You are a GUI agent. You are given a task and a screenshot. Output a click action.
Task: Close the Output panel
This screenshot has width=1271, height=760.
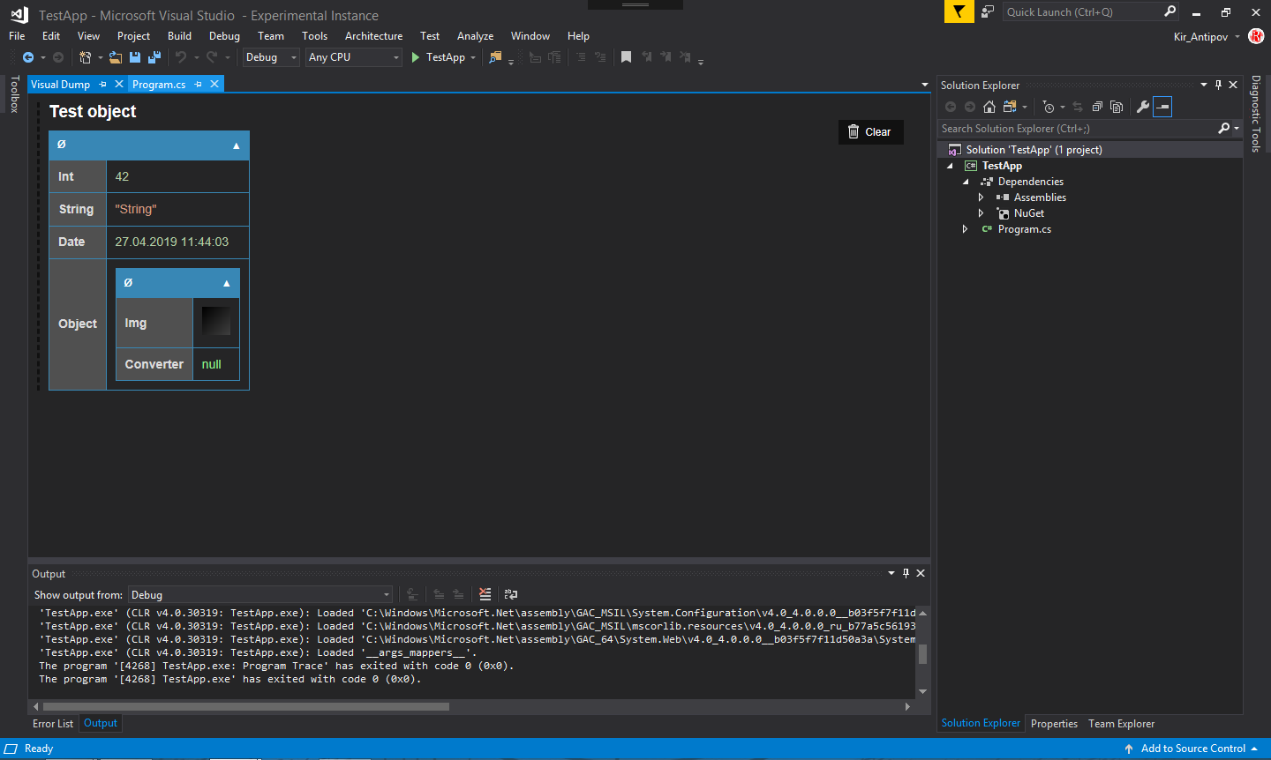click(921, 573)
